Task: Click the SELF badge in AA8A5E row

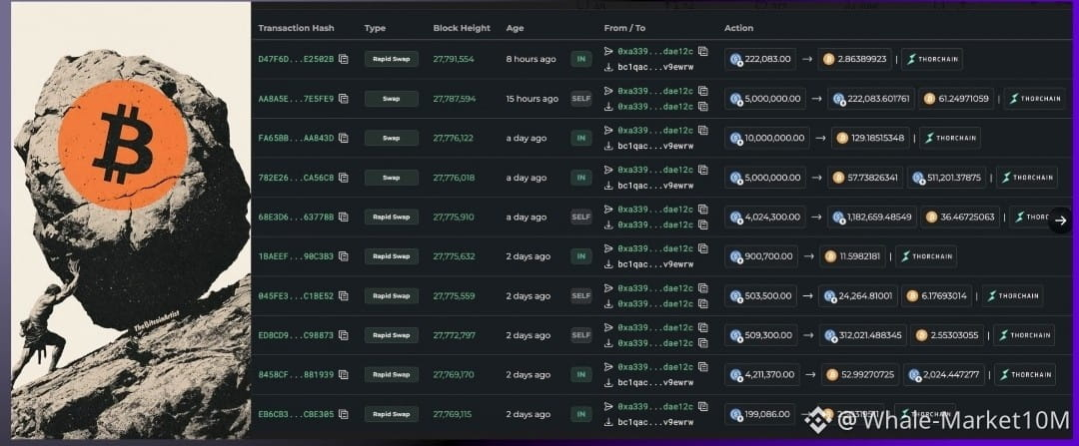Action: tap(581, 98)
